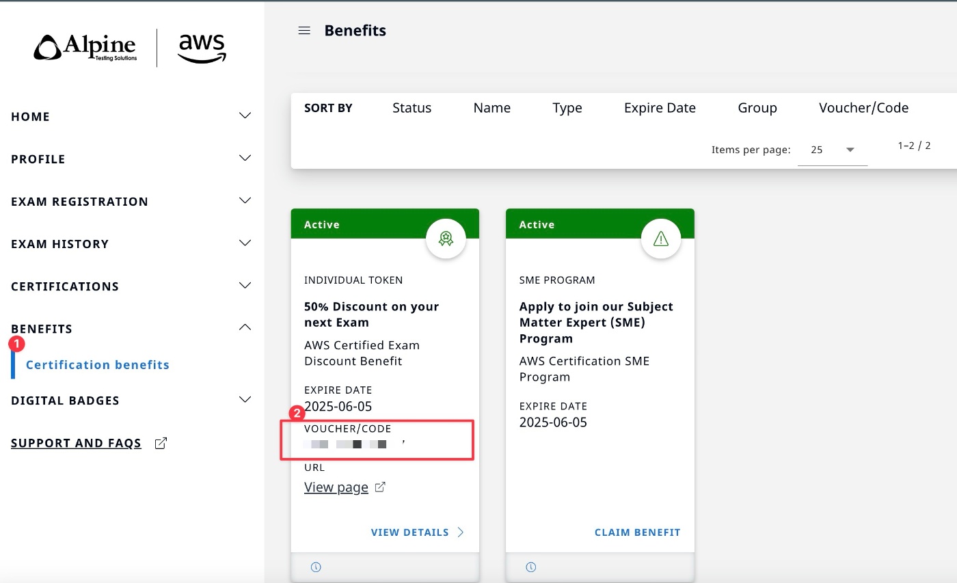This screenshot has width=957, height=583.
Task: Click 'AWS Certified Exam Discount Benefit' text
Action: tap(362, 353)
